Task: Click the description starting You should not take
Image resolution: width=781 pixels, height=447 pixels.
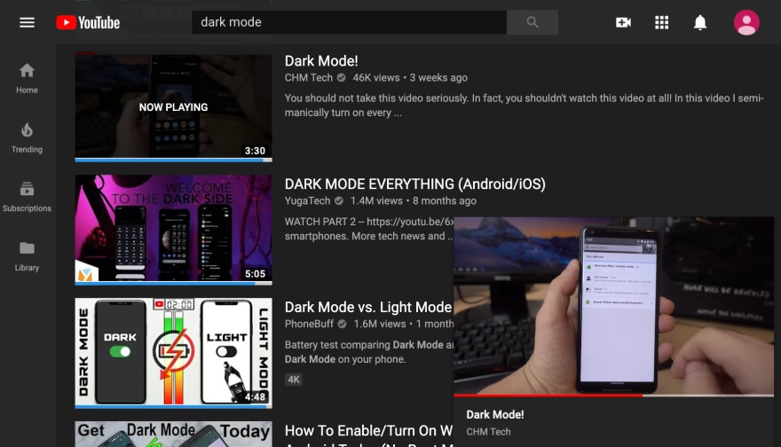Action: (x=524, y=106)
